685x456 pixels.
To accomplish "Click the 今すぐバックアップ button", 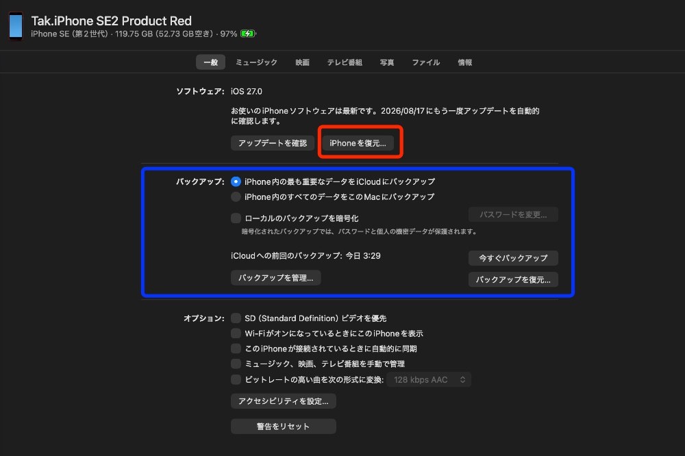I will click(x=513, y=257).
